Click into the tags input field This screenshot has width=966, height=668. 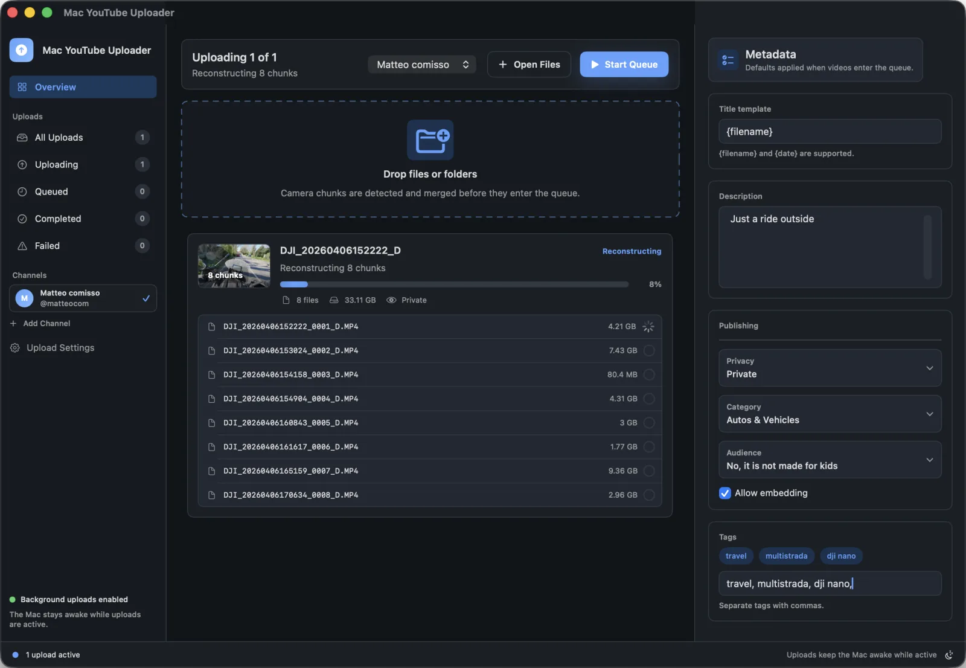[x=830, y=584]
